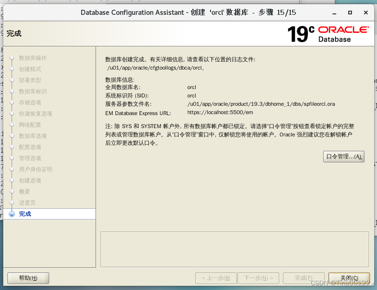Click the log path /u01/app/oracle/cfgtoollogs/dbca/orcl
377x290 pixels.
[155, 68]
